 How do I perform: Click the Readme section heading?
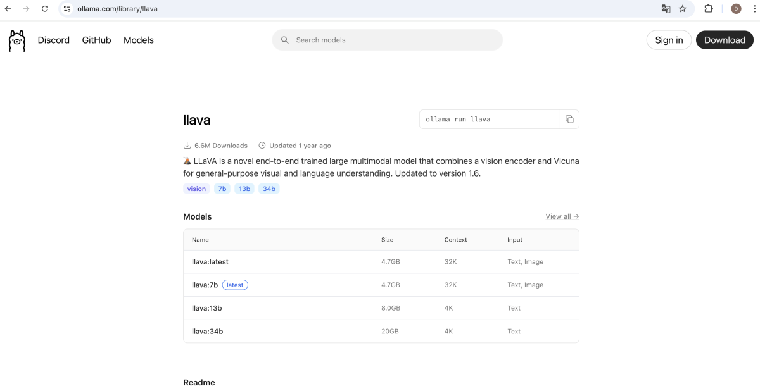(199, 383)
